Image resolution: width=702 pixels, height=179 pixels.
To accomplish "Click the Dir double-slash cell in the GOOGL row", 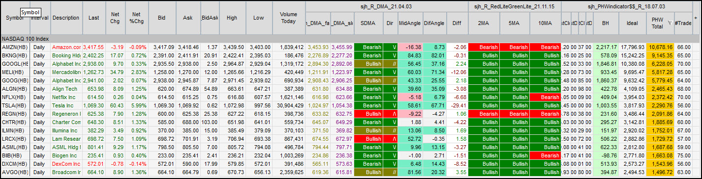I will pos(390,64).
